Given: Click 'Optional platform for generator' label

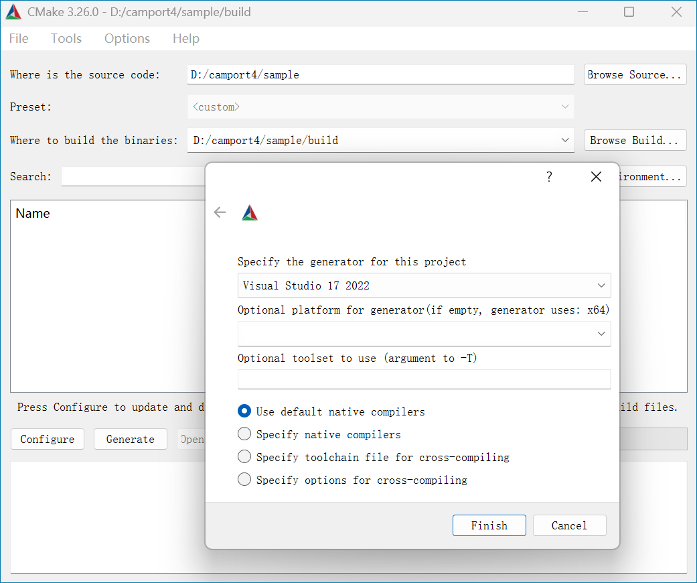Looking at the screenshot, I should point(423,310).
